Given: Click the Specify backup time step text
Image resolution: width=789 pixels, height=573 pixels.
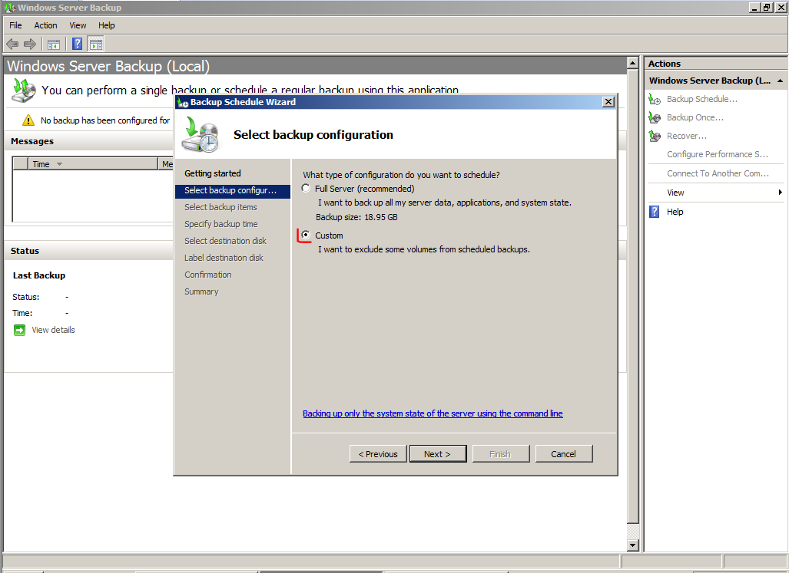Looking at the screenshot, I should (x=221, y=224).
